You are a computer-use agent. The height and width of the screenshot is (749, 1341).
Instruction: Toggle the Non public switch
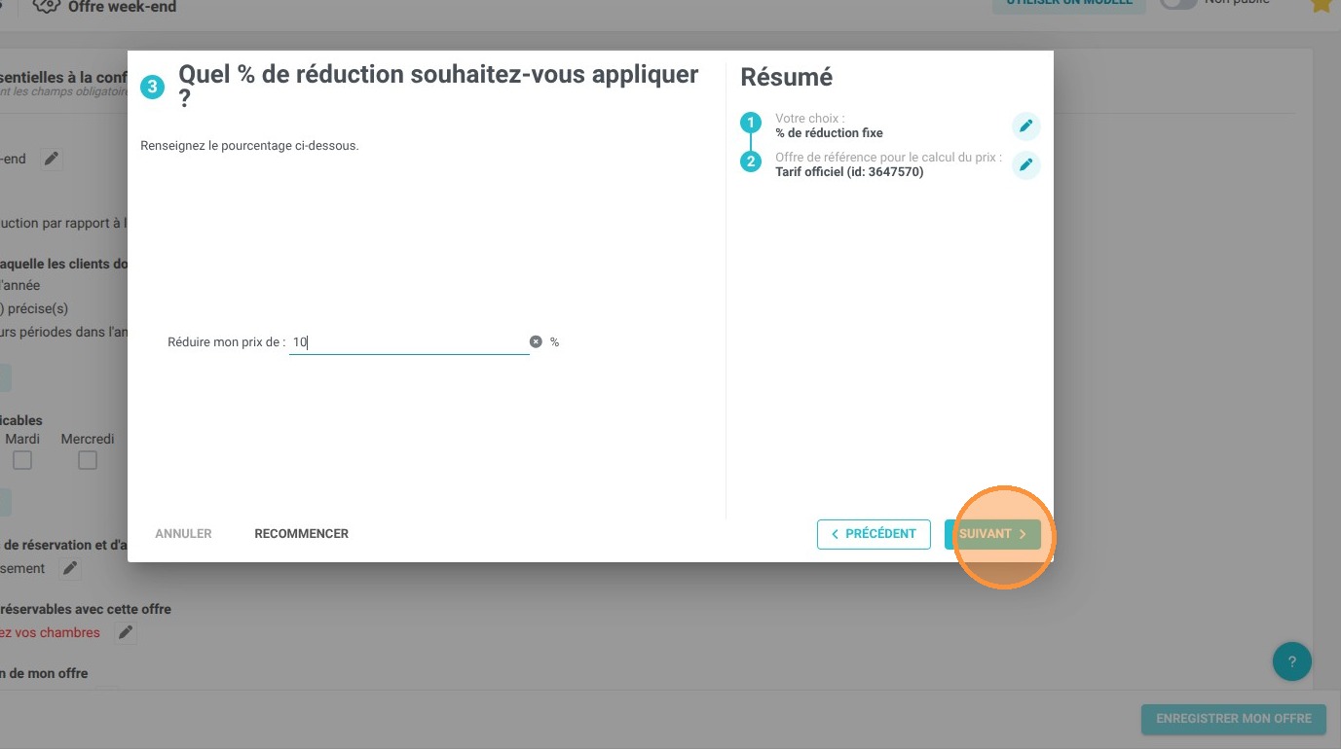[1176, 3]
